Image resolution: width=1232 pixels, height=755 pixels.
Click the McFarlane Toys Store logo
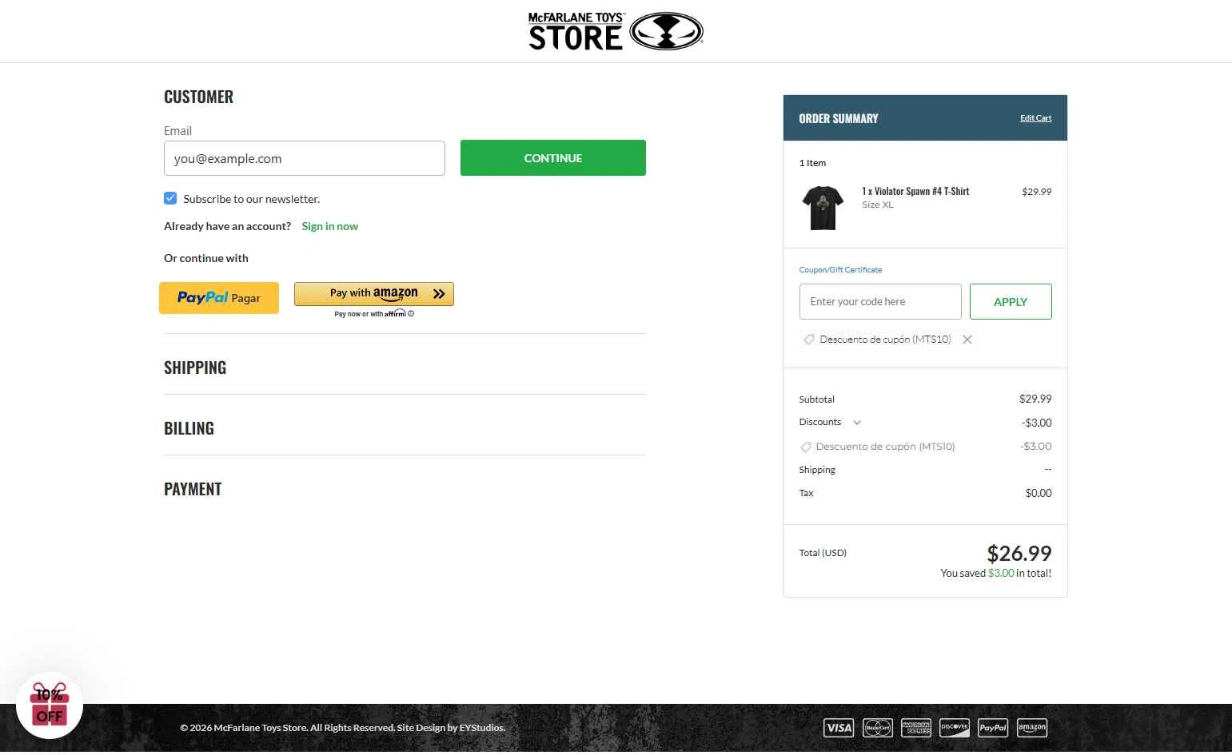[616, 32]
